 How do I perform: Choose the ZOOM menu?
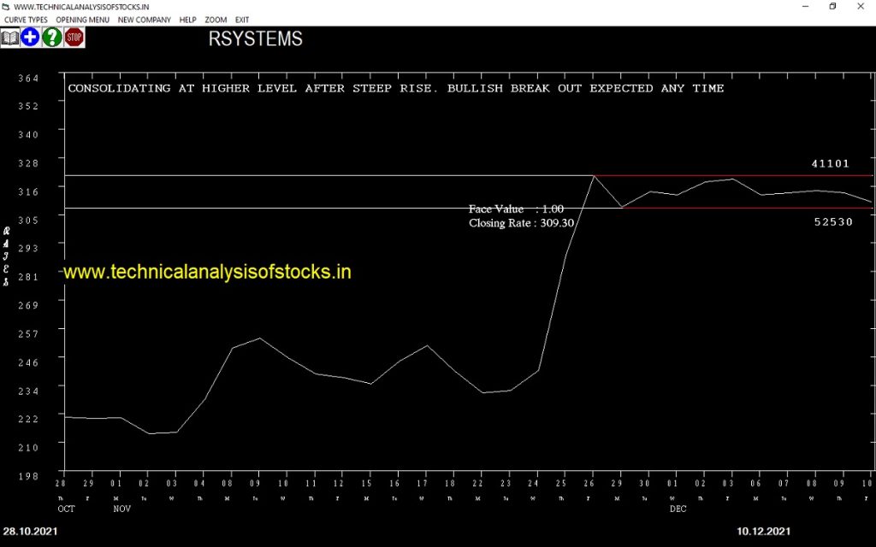pos(216,20)
